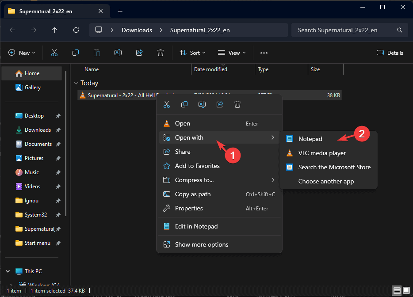Image resolution: width=413 pixels, height=297 pixels.
Task: Click the Downloads breadcrumb in address bar
Action: (137, 30)
